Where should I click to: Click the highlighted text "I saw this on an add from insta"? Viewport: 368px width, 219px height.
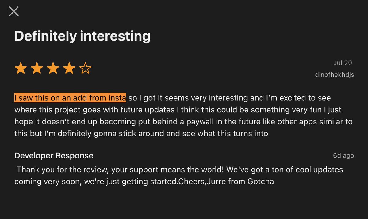tap(70, 98)
